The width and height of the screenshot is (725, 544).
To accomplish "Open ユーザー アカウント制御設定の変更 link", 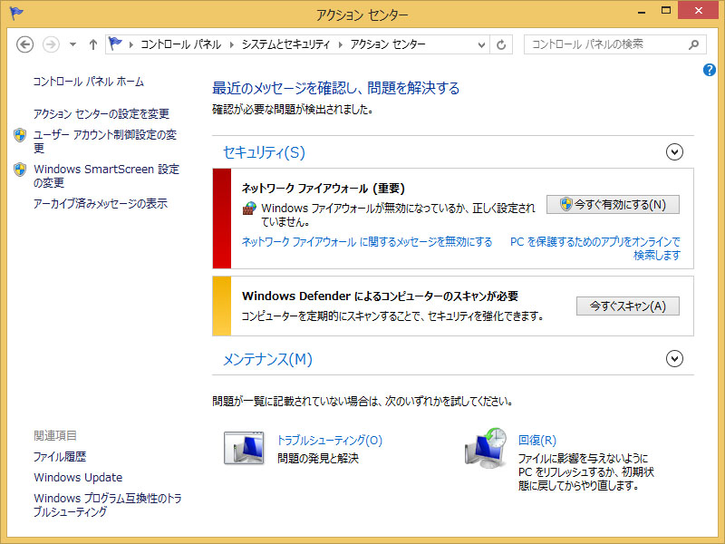I will pos(105,141).
